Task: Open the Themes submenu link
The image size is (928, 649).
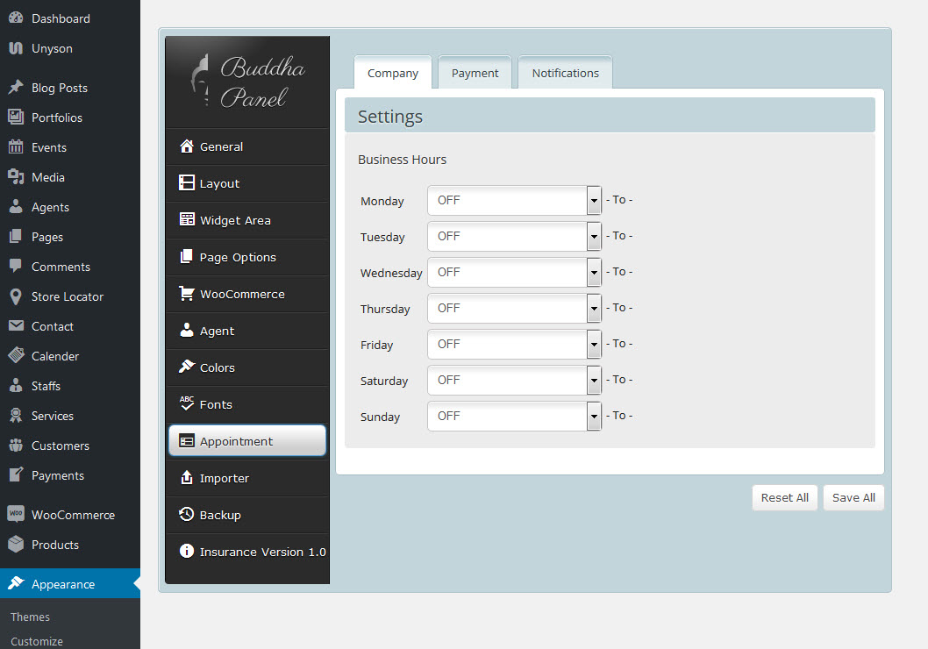Action: click(30, 617)
